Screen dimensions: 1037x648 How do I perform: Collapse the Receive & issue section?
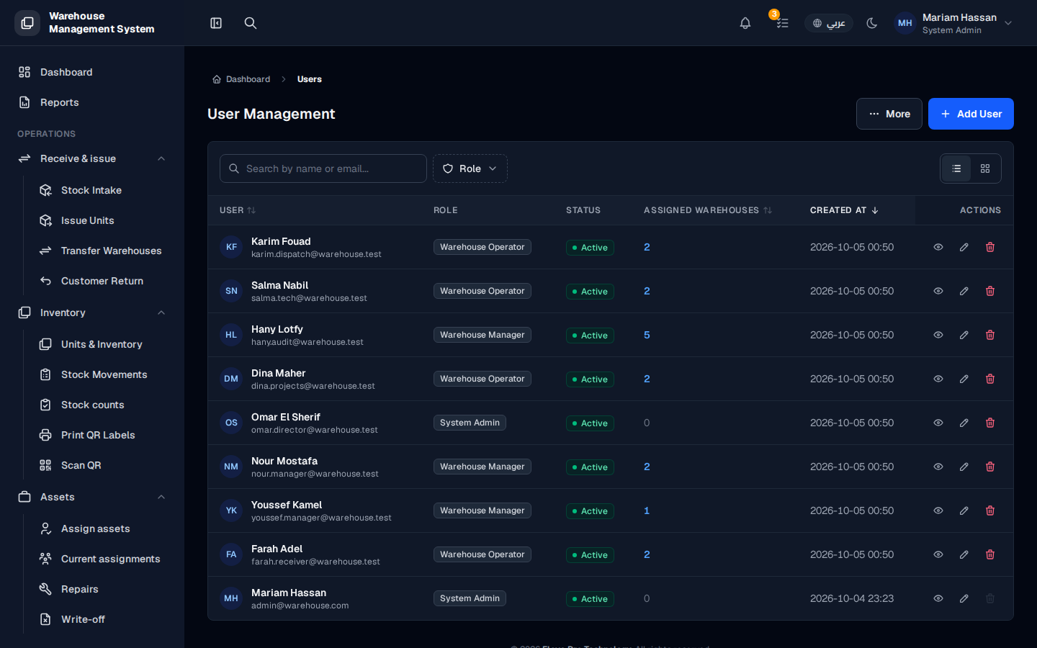(x=92, y=158)
